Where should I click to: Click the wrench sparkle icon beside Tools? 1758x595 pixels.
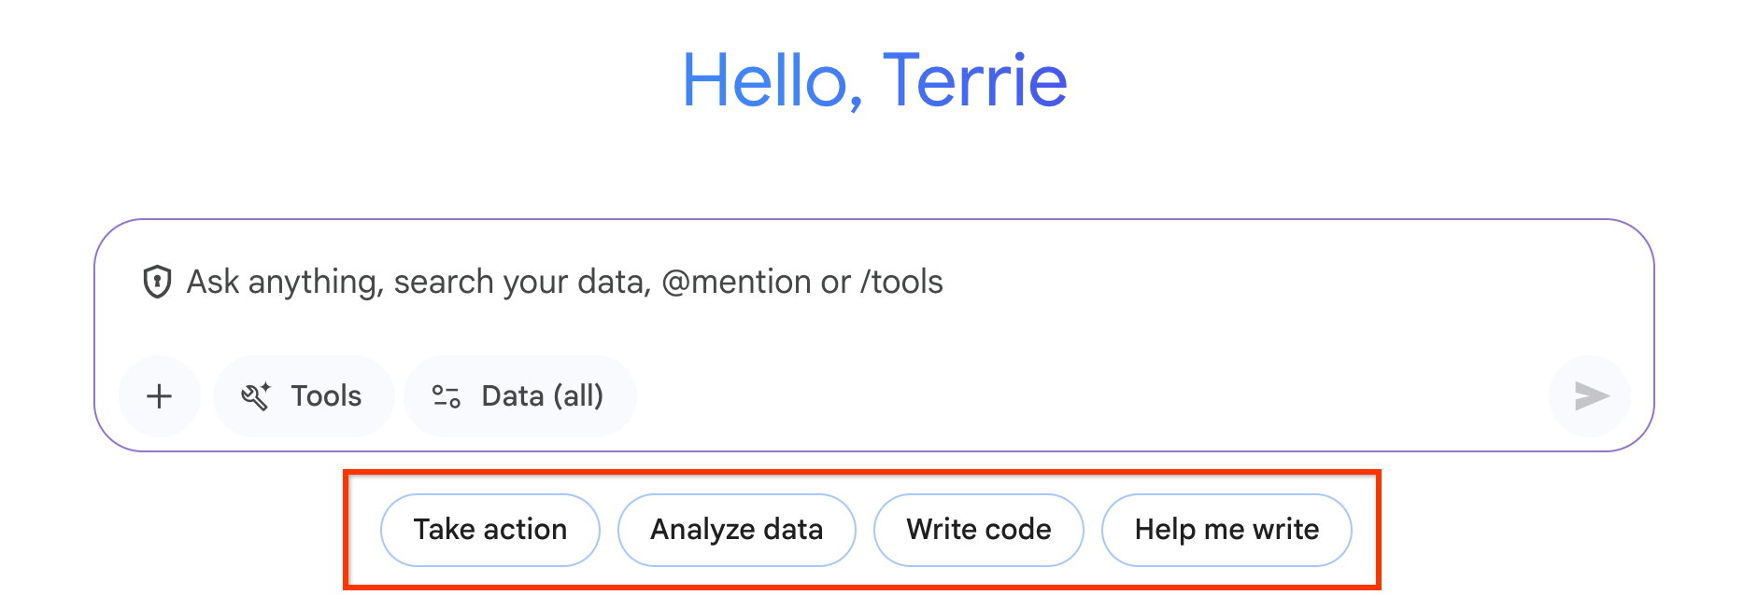(x=255, y=396)
